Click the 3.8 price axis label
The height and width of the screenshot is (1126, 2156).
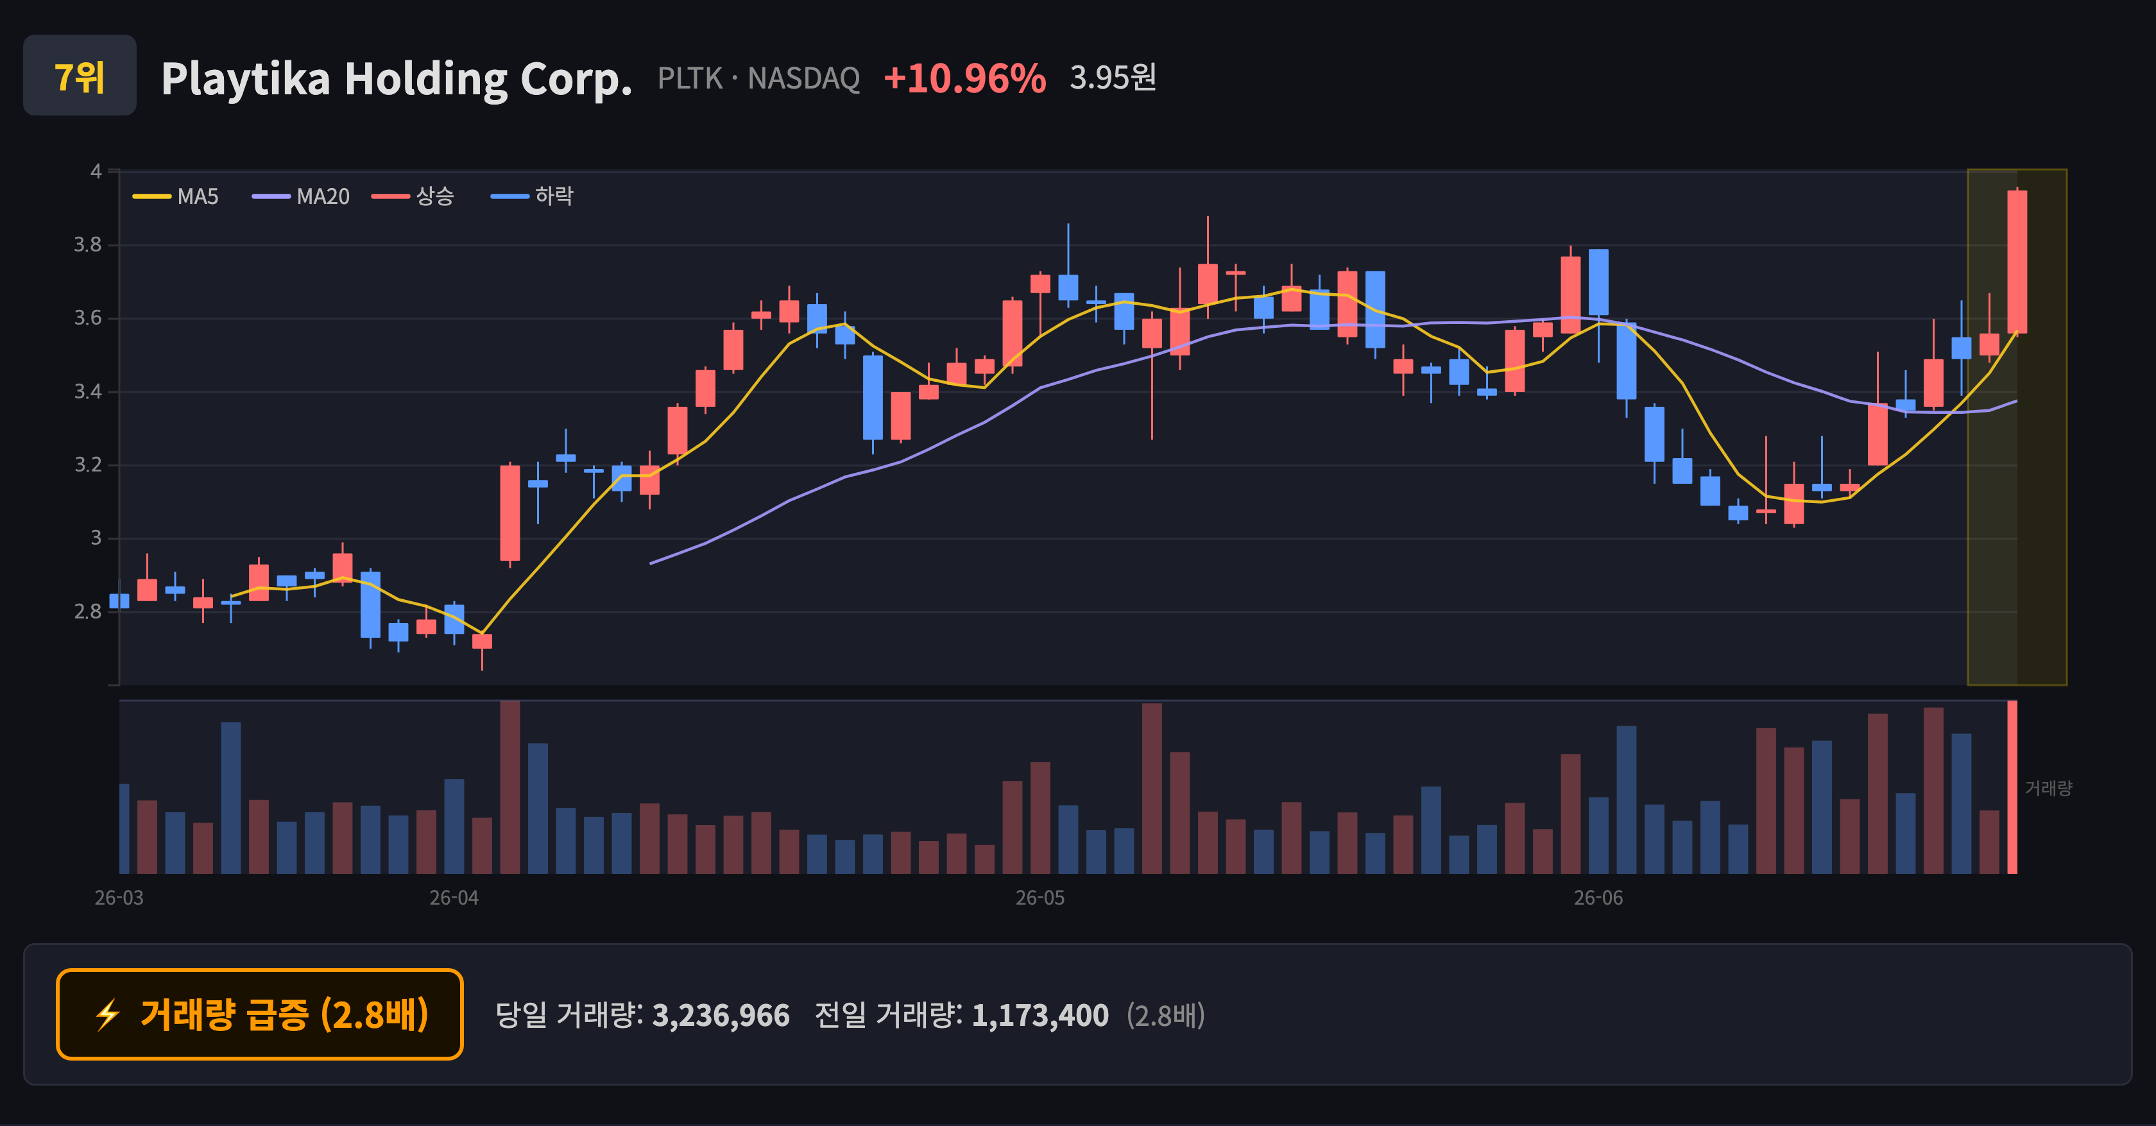click(88, 244)
